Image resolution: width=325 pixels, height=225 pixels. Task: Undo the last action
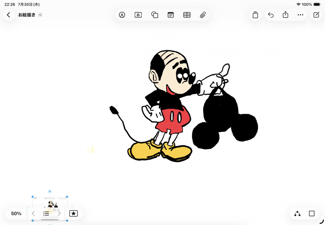(x=271, y=15)
